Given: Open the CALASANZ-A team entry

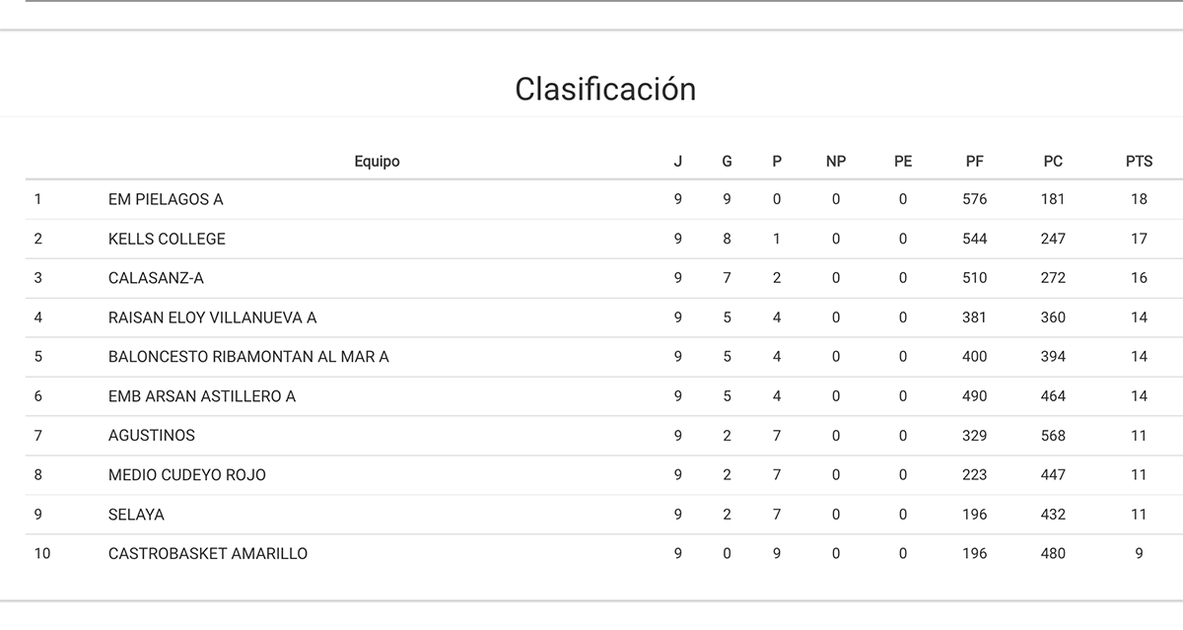Looking at the screenshot, I should point(156,278).
